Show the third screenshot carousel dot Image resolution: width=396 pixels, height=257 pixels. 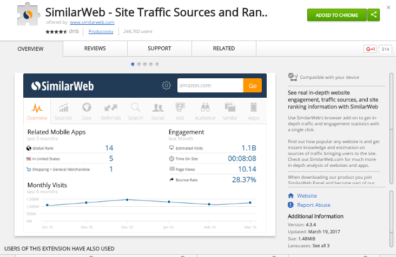[144, 64]
